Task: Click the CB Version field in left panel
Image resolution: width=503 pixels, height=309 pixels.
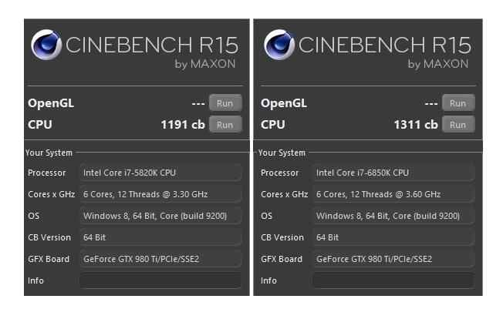Action: point(160,237)
